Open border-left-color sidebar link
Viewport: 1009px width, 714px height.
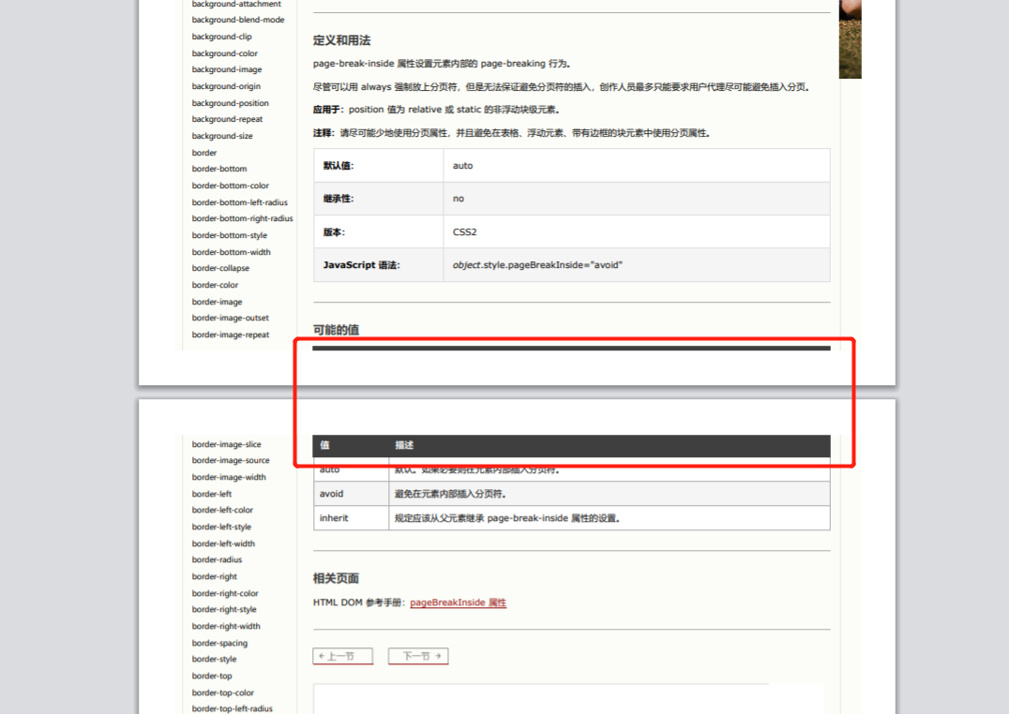pyautogui.click(x=222, y=510)
